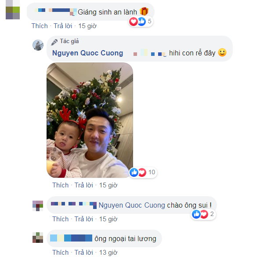
Task: Click heart reaction on Giáng sinh an lành comment
Action: (134, 22)
